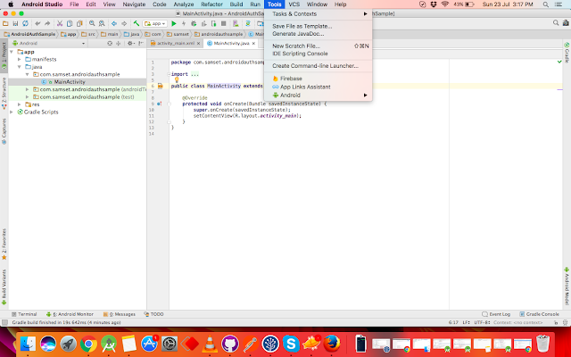Click Apply Changes lightning icon
The image size is (571, 357).
point(184,24)
